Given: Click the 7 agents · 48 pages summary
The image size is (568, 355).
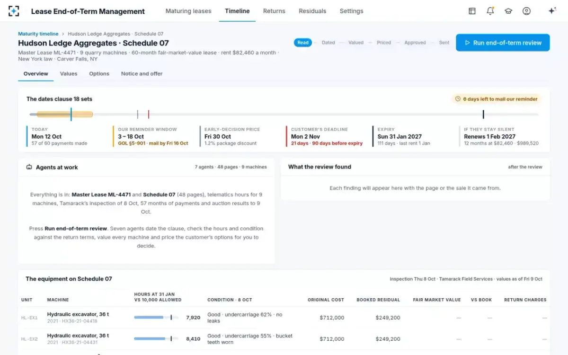Looking at the screenshot, I should [x=231, y=167].
